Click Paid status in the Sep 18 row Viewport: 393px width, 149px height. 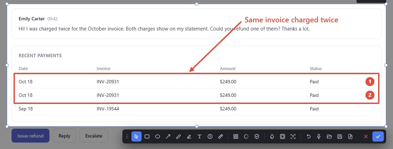pyautogui.click(x=314, y=109)
